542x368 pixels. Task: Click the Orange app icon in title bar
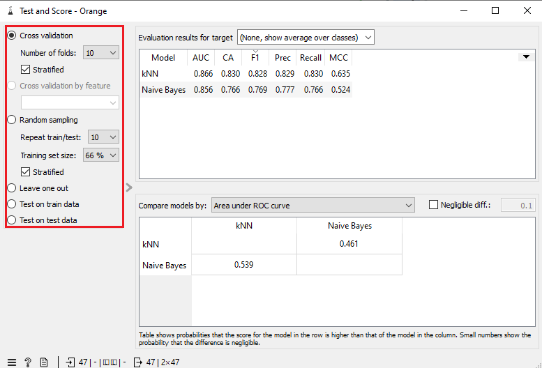(10, 11)
